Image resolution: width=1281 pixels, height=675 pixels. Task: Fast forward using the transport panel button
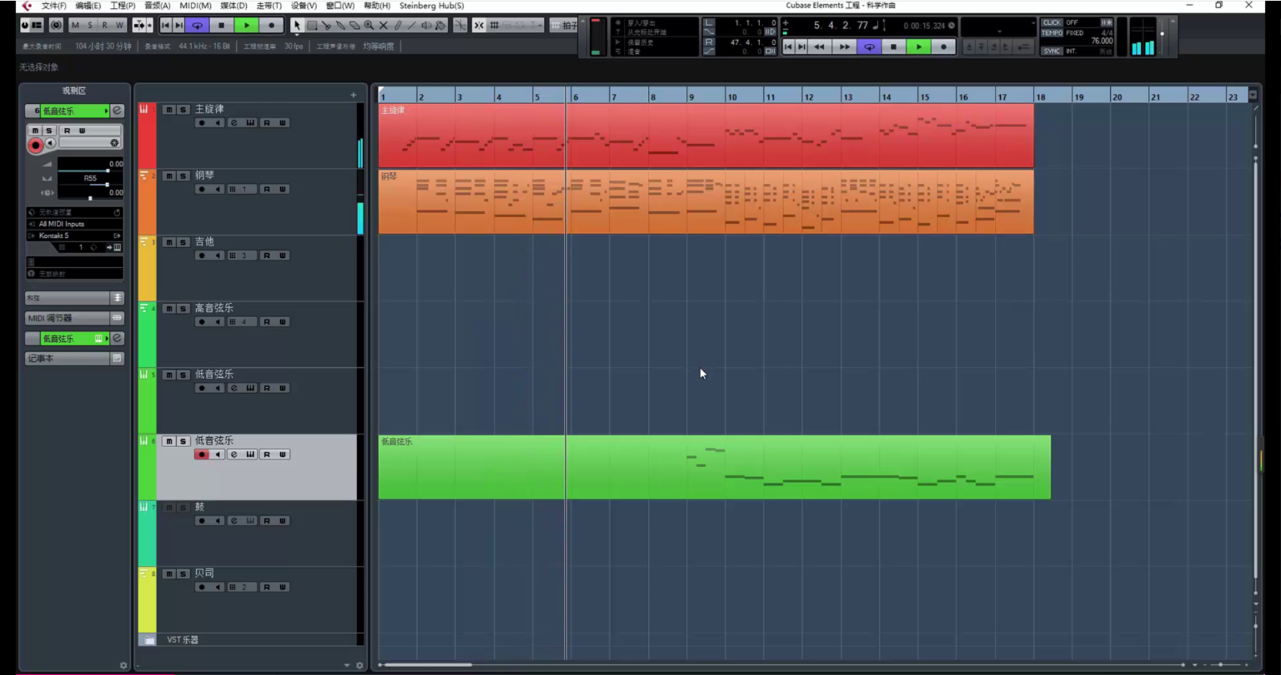pos(844,47)
